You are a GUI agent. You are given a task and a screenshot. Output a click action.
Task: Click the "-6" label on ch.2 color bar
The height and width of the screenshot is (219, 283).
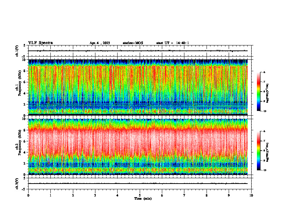264,131
